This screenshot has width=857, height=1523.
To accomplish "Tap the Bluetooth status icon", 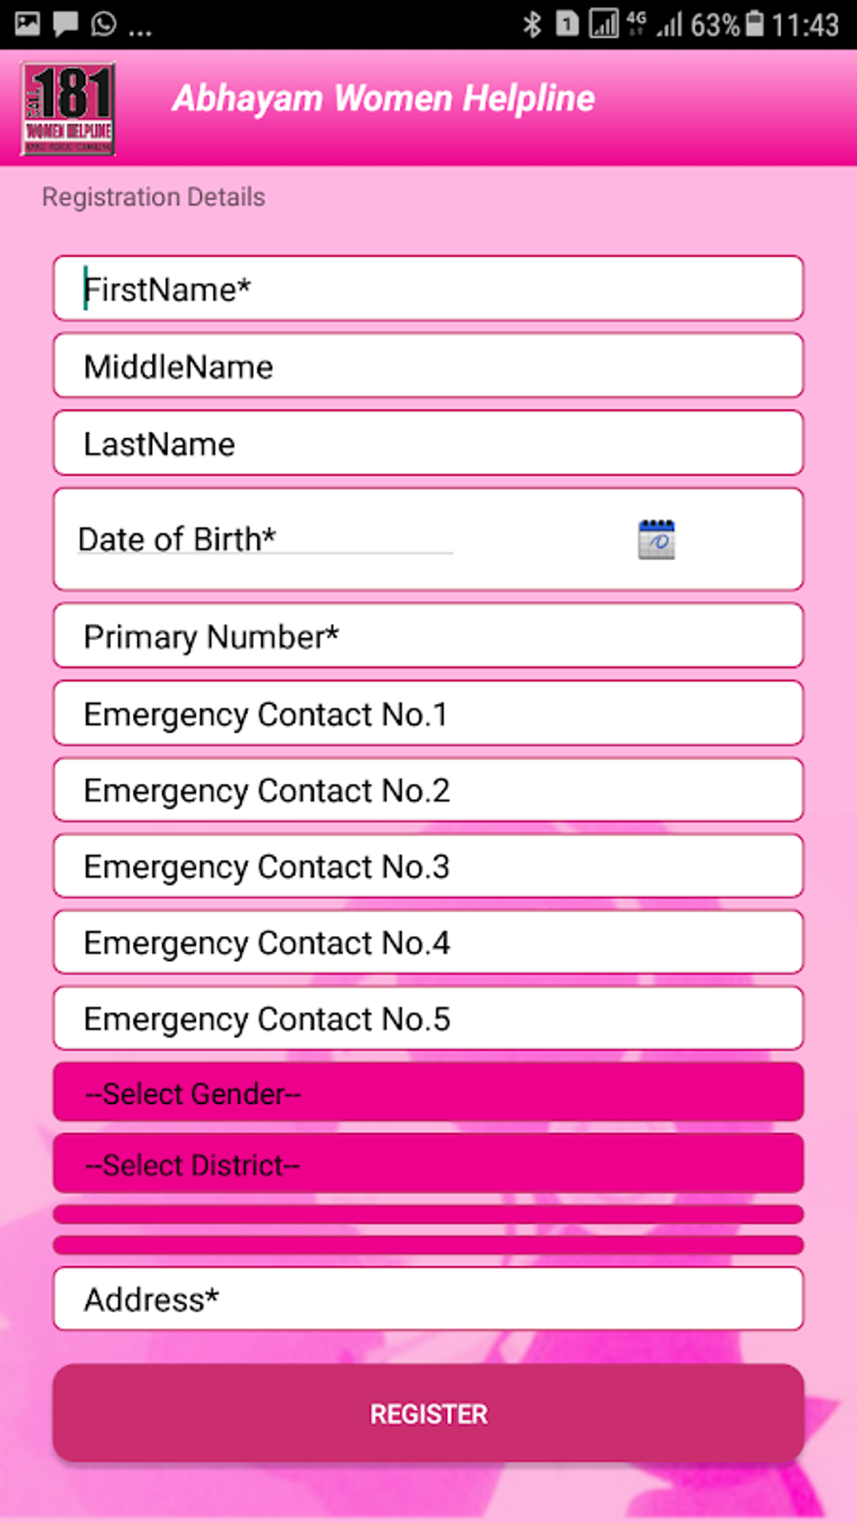I will tap(532, 24).
